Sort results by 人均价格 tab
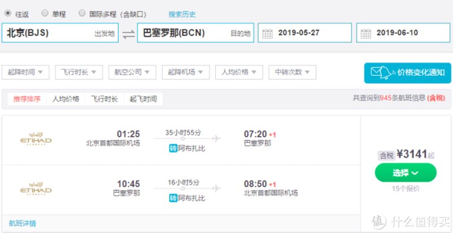This screenshot has height=233, width=453. pyautogui.click(x=66, y=99)
